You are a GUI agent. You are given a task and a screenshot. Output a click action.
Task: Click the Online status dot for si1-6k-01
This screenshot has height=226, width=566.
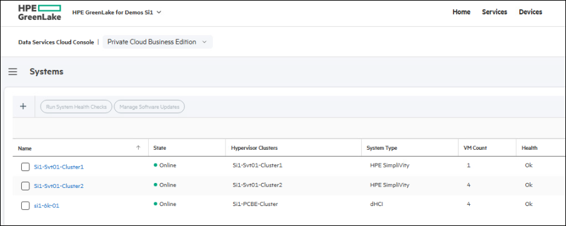(x=156, y=204)
